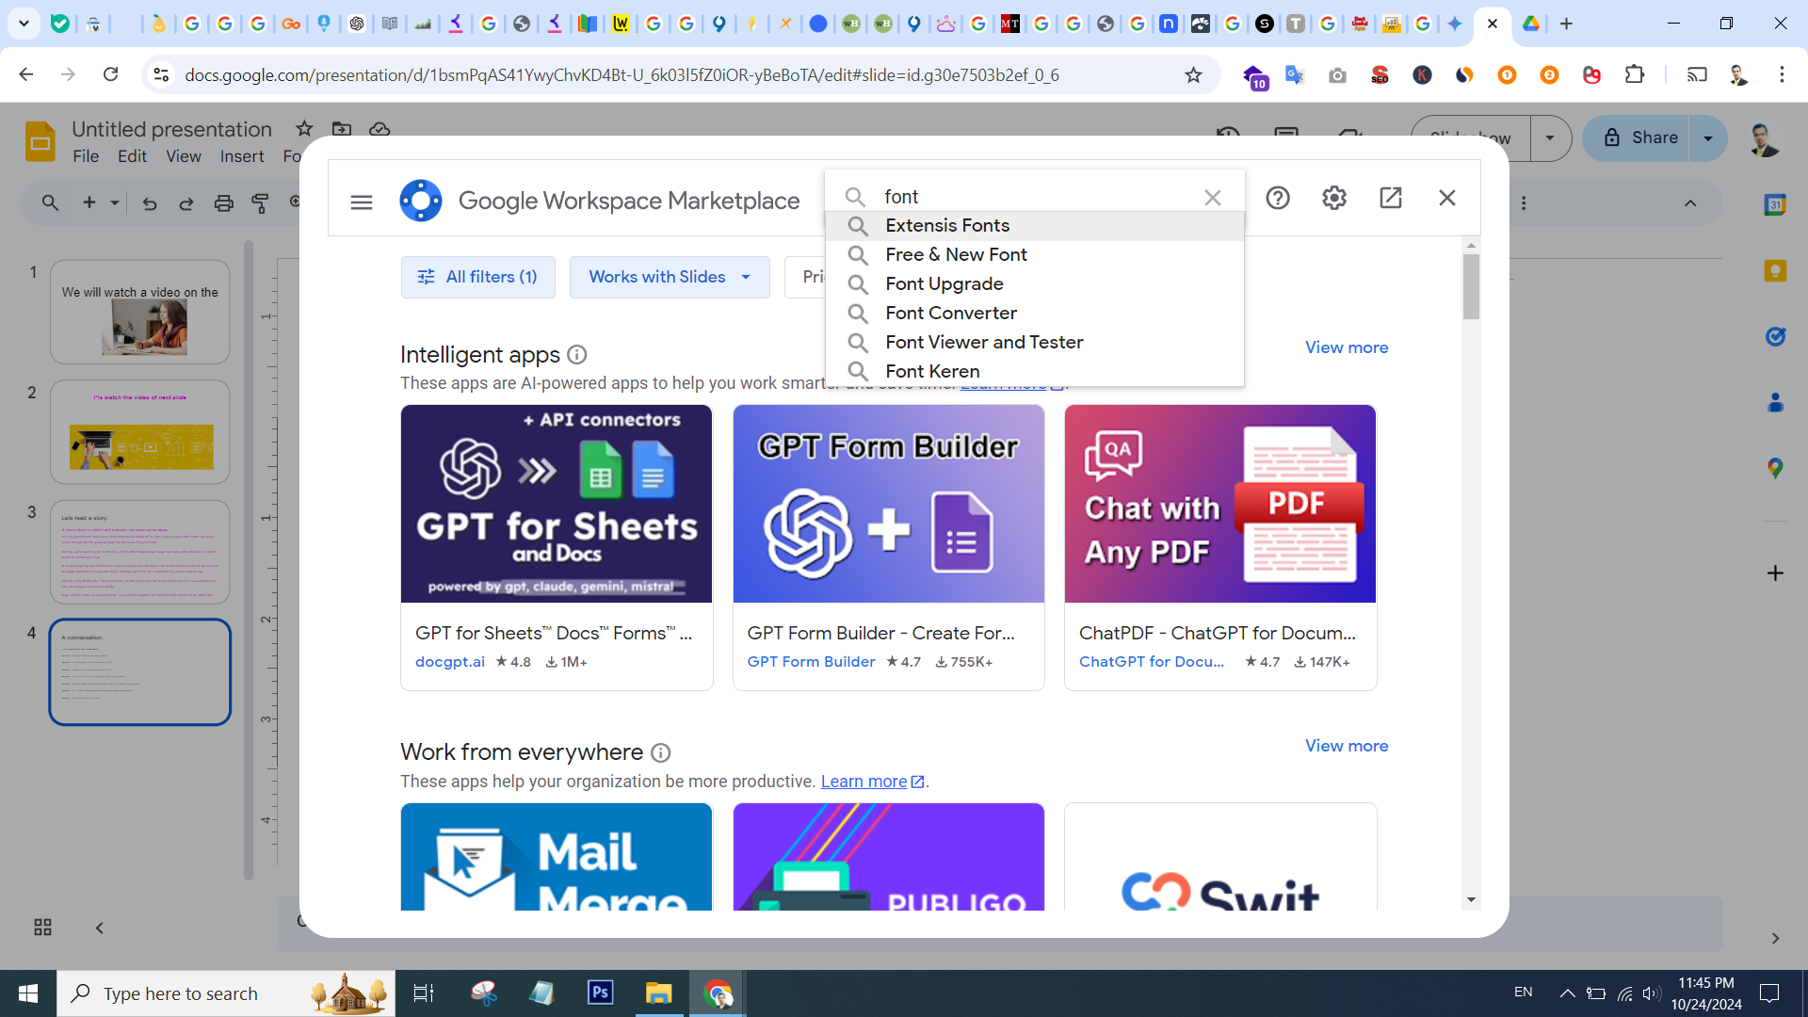The width and height of the screenshot is (1808, 1017).
Task: Click the Slides print icon
Action: coord(223,202)
